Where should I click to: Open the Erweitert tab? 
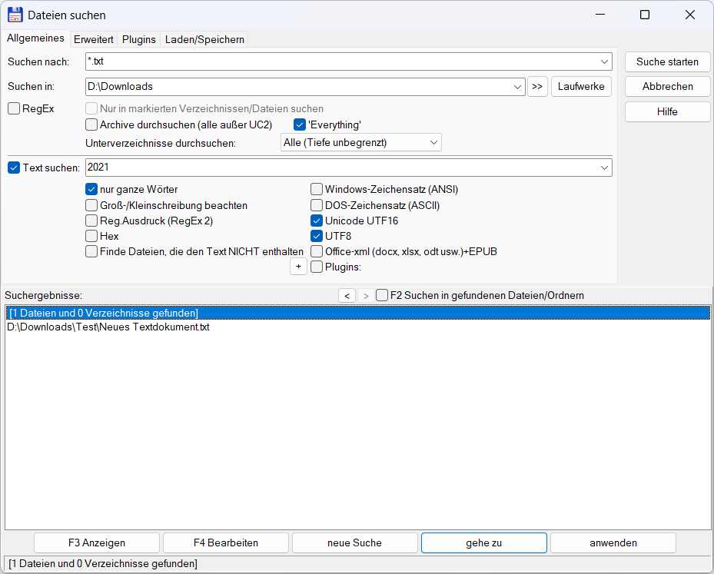93,40
